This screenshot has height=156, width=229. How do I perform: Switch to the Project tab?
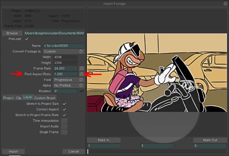pos(8,98)
